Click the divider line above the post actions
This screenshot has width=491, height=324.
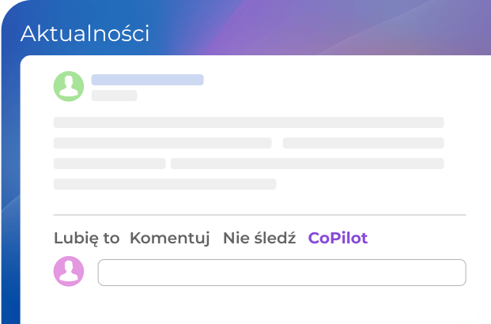click(259, 215)
